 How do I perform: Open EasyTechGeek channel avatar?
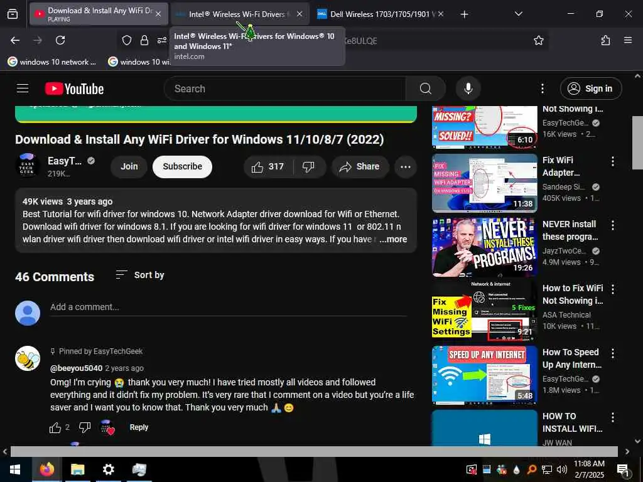click(x=28, y=166)
